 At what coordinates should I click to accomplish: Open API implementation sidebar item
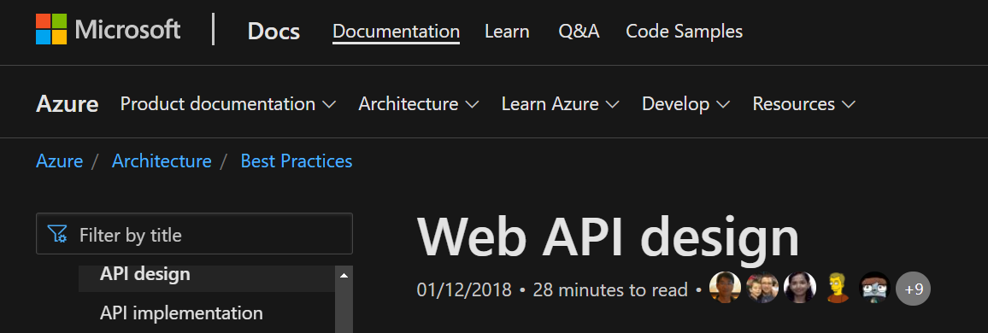pyautogui.click(x=181, y=313)
